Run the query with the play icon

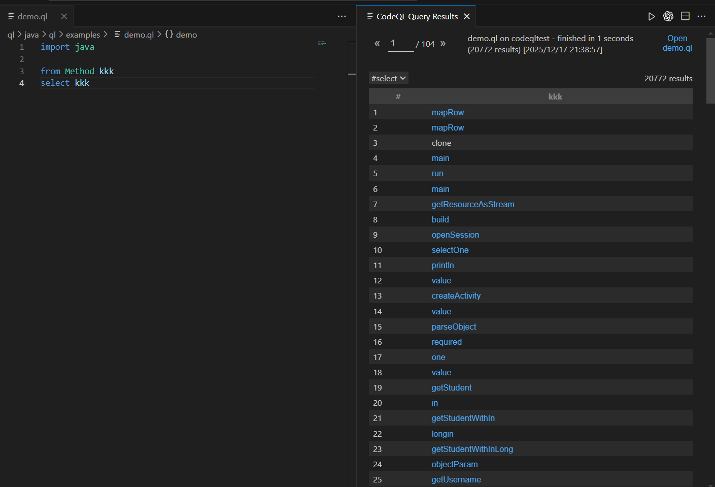(652, 17)
